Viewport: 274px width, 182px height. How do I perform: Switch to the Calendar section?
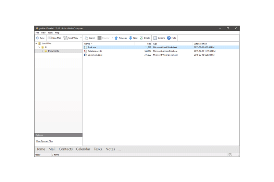click(83, 149)
